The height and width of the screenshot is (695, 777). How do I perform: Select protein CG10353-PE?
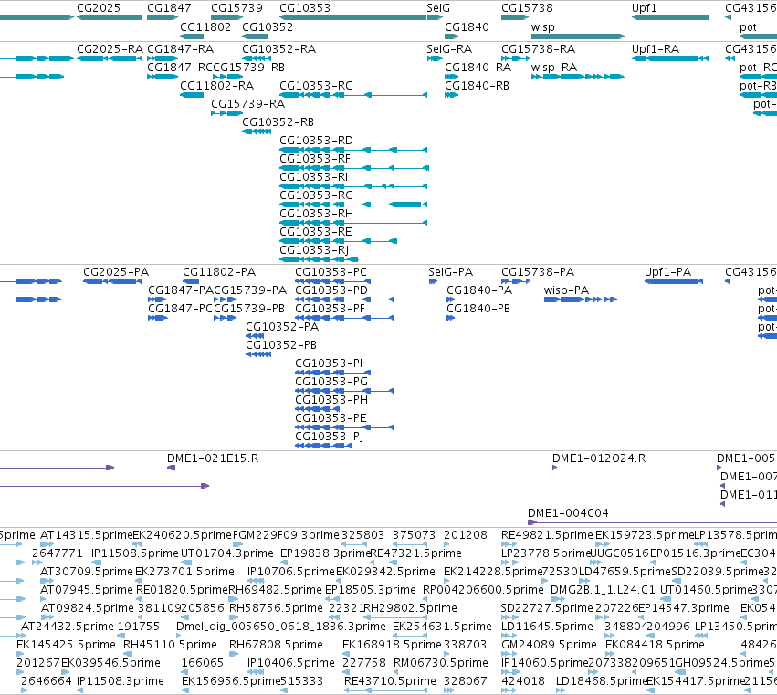point(331,419)
